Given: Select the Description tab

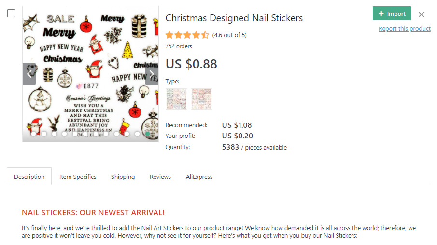Looking at the screenshot, I should coord(29,177).
